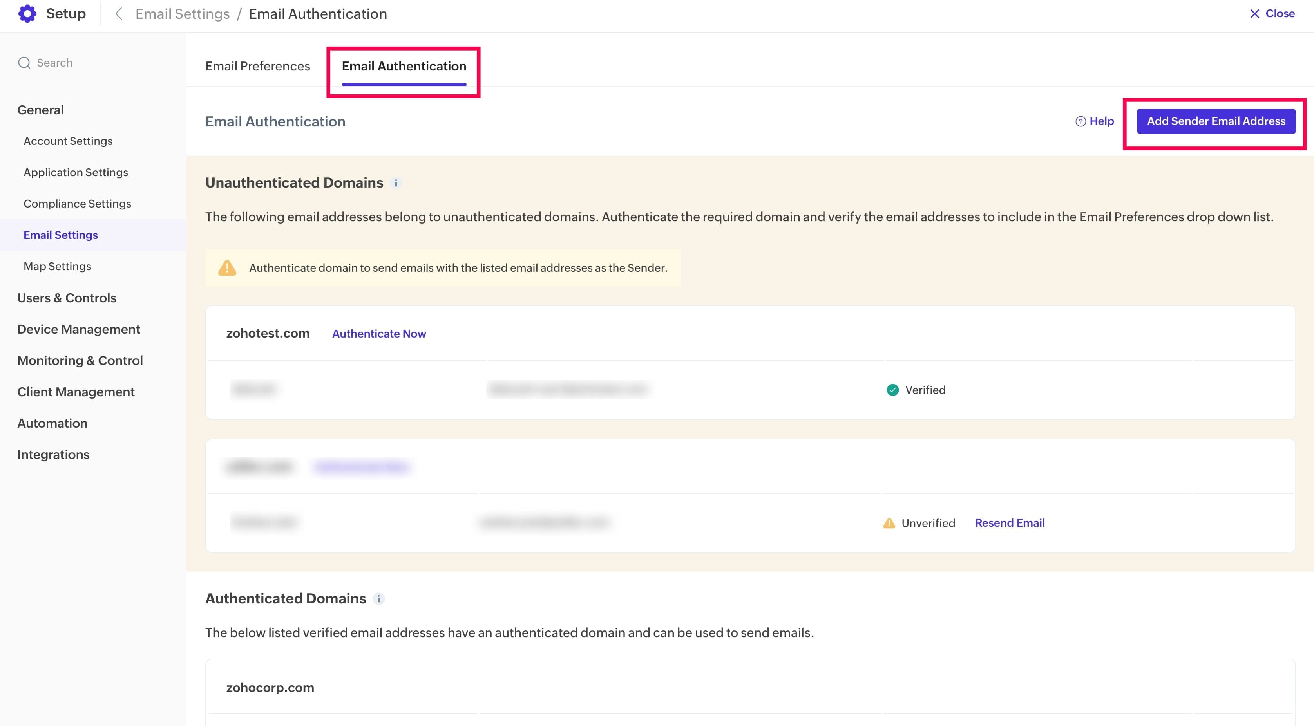This screenshot has width=1314, height=726.
Task: Switch to the Email Preferences tab
Action: click(x=258, y=66)
